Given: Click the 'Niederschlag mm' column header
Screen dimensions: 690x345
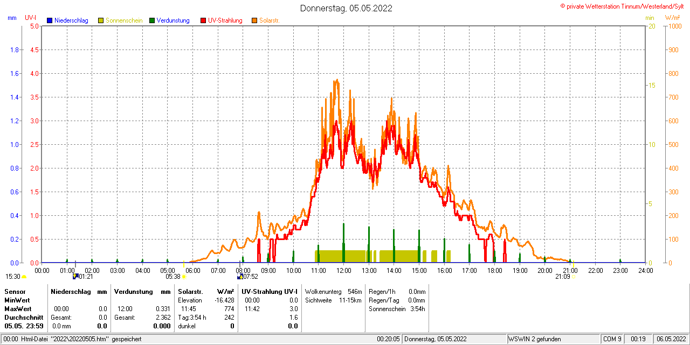Looking at the screenshot, I should click(79, 291).
